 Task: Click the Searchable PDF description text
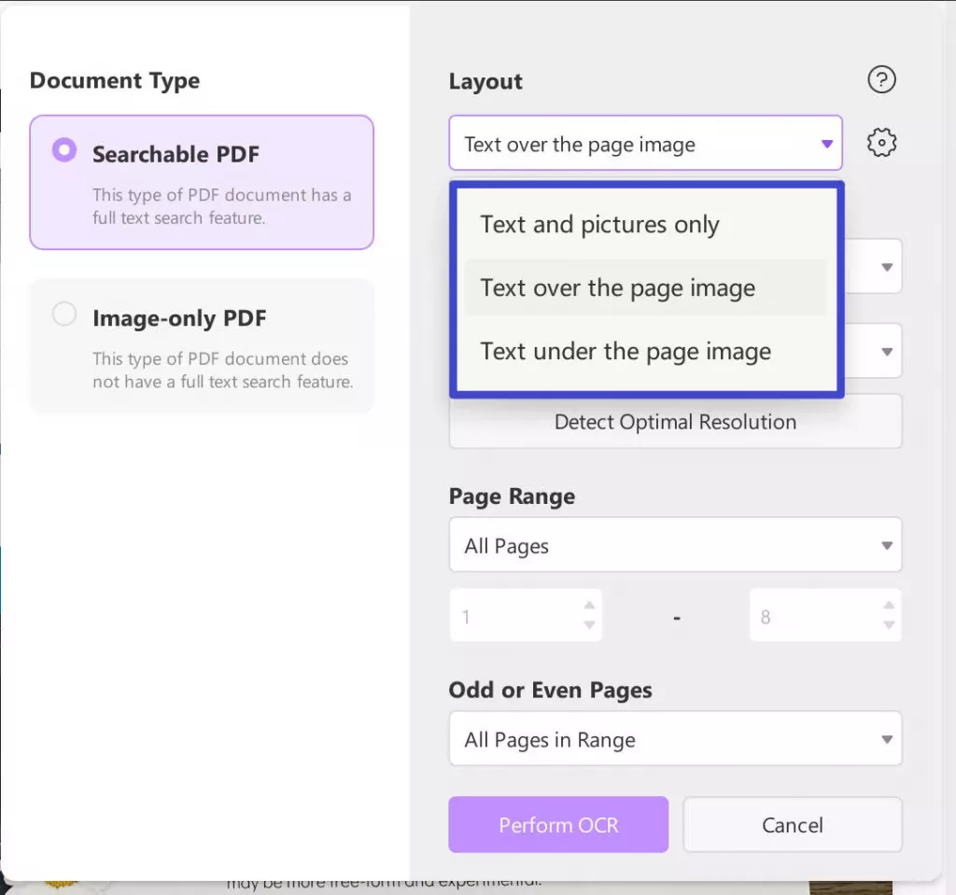tap(221, 206)
